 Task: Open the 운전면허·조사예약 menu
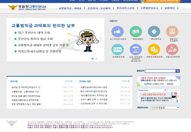[99, 8]
